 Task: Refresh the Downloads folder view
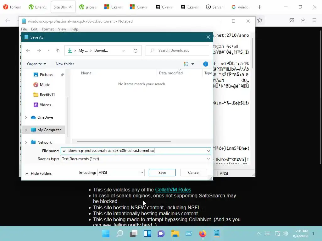[135, 51]
